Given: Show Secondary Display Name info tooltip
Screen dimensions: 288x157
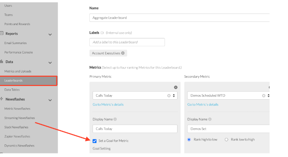Looking at the screenshot, I should [x=210, y=119].
